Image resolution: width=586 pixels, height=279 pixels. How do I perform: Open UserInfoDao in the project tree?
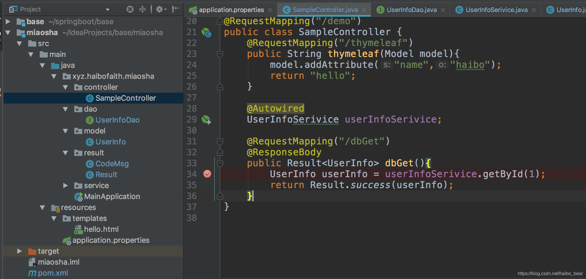tap(117, 120)
